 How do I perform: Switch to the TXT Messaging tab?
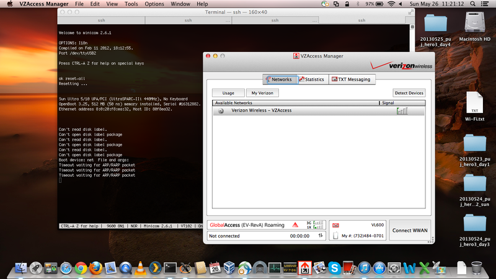[350, 79]
